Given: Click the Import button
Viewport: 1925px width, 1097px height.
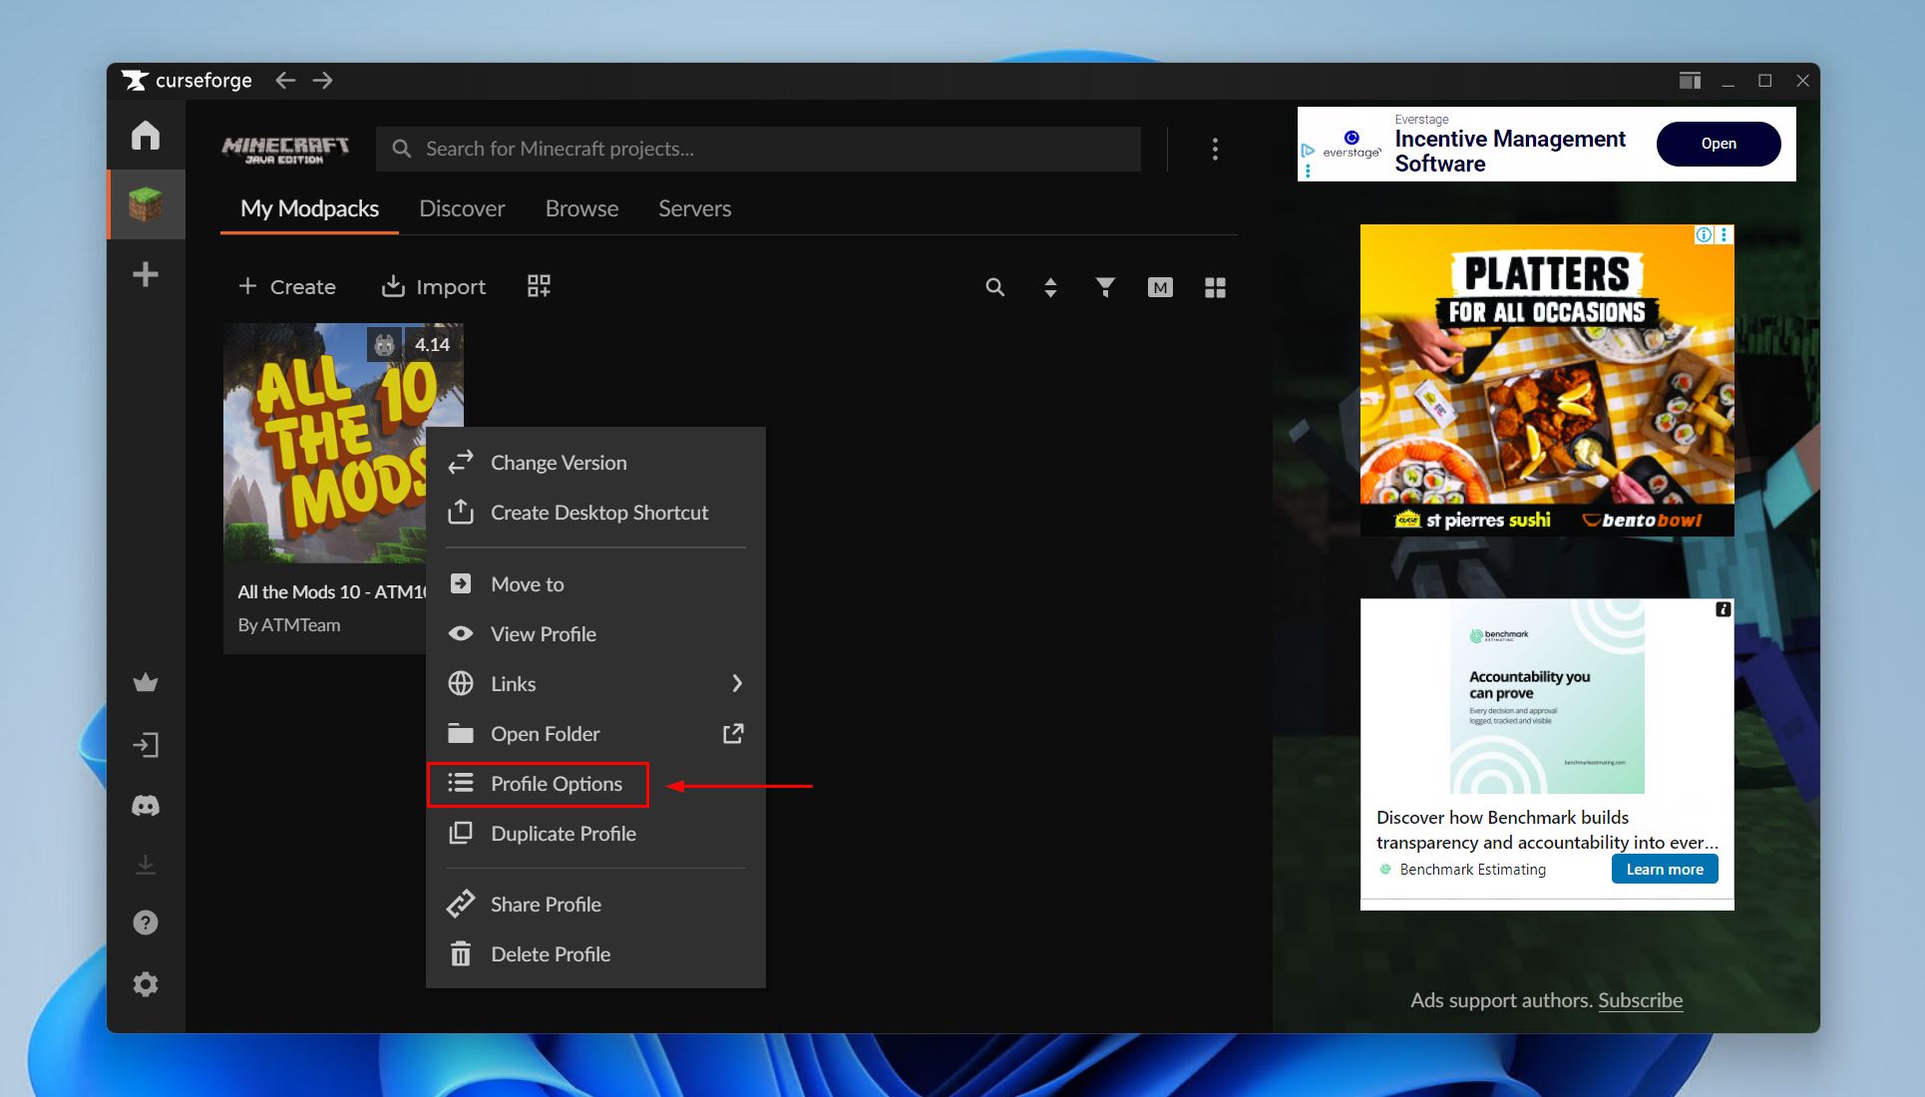Looking at the screenshot, I should pyautogui.click(x=433, y=287).
